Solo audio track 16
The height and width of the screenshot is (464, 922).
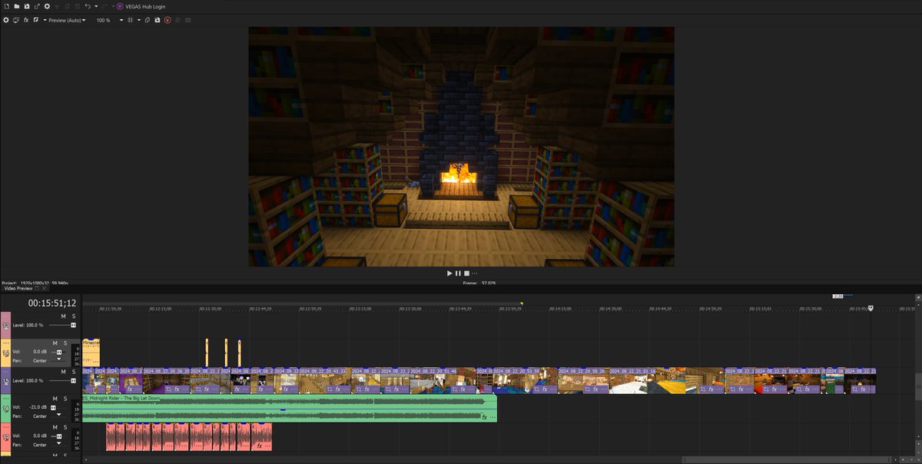(65, 398)
